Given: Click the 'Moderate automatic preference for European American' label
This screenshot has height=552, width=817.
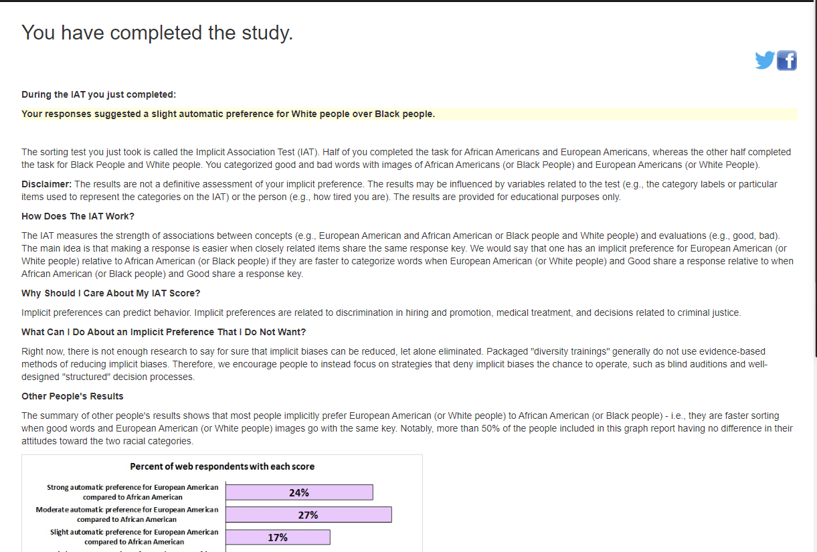Looking at the screenshot, I should tap(127, 515).
